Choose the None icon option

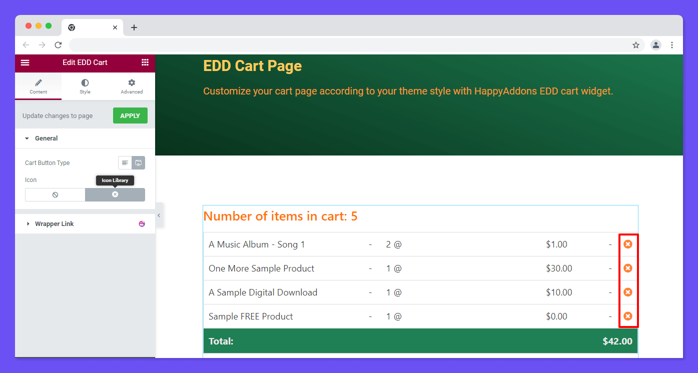(x=55, y=194)
